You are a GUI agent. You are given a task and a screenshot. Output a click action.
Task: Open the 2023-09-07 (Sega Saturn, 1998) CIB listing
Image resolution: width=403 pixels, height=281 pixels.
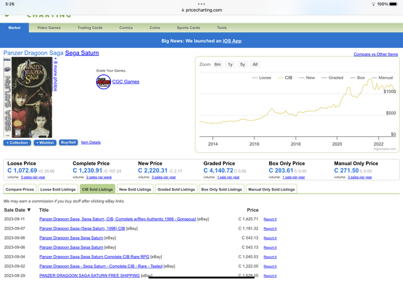(x=82, y=228)
